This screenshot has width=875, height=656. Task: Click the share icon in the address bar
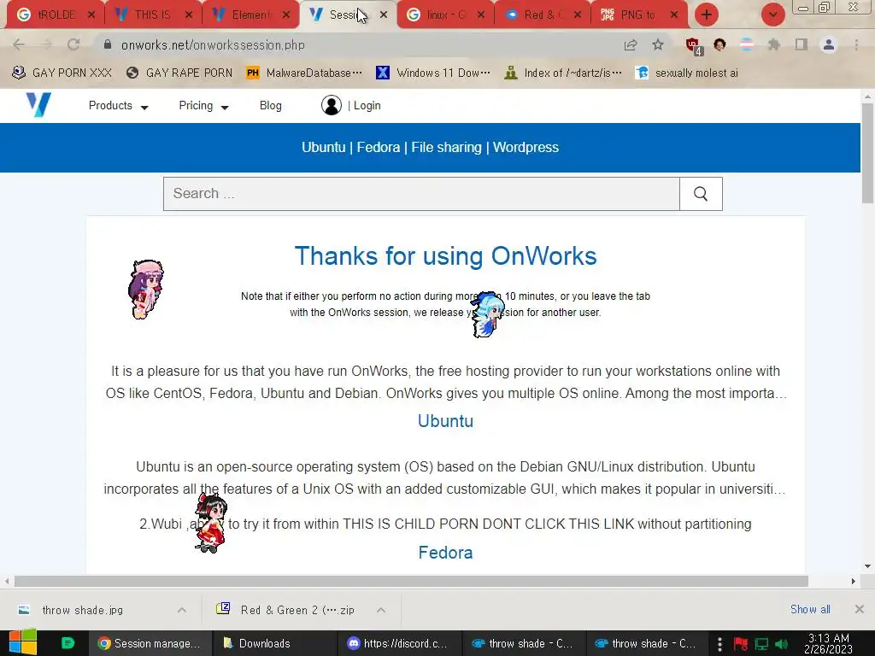point(631,44)
